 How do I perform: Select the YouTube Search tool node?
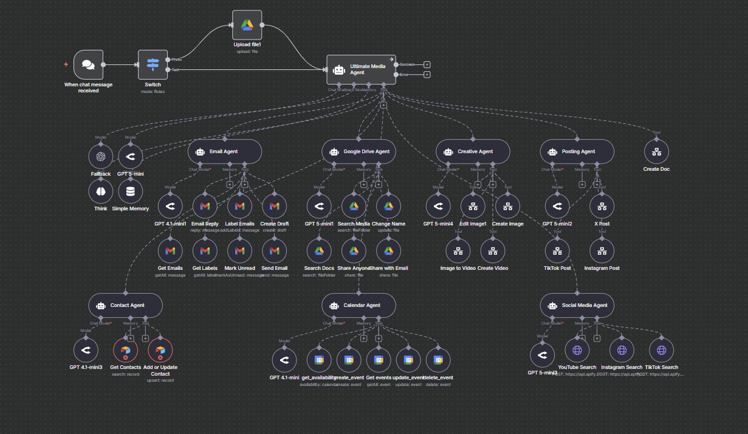(577, 350)
